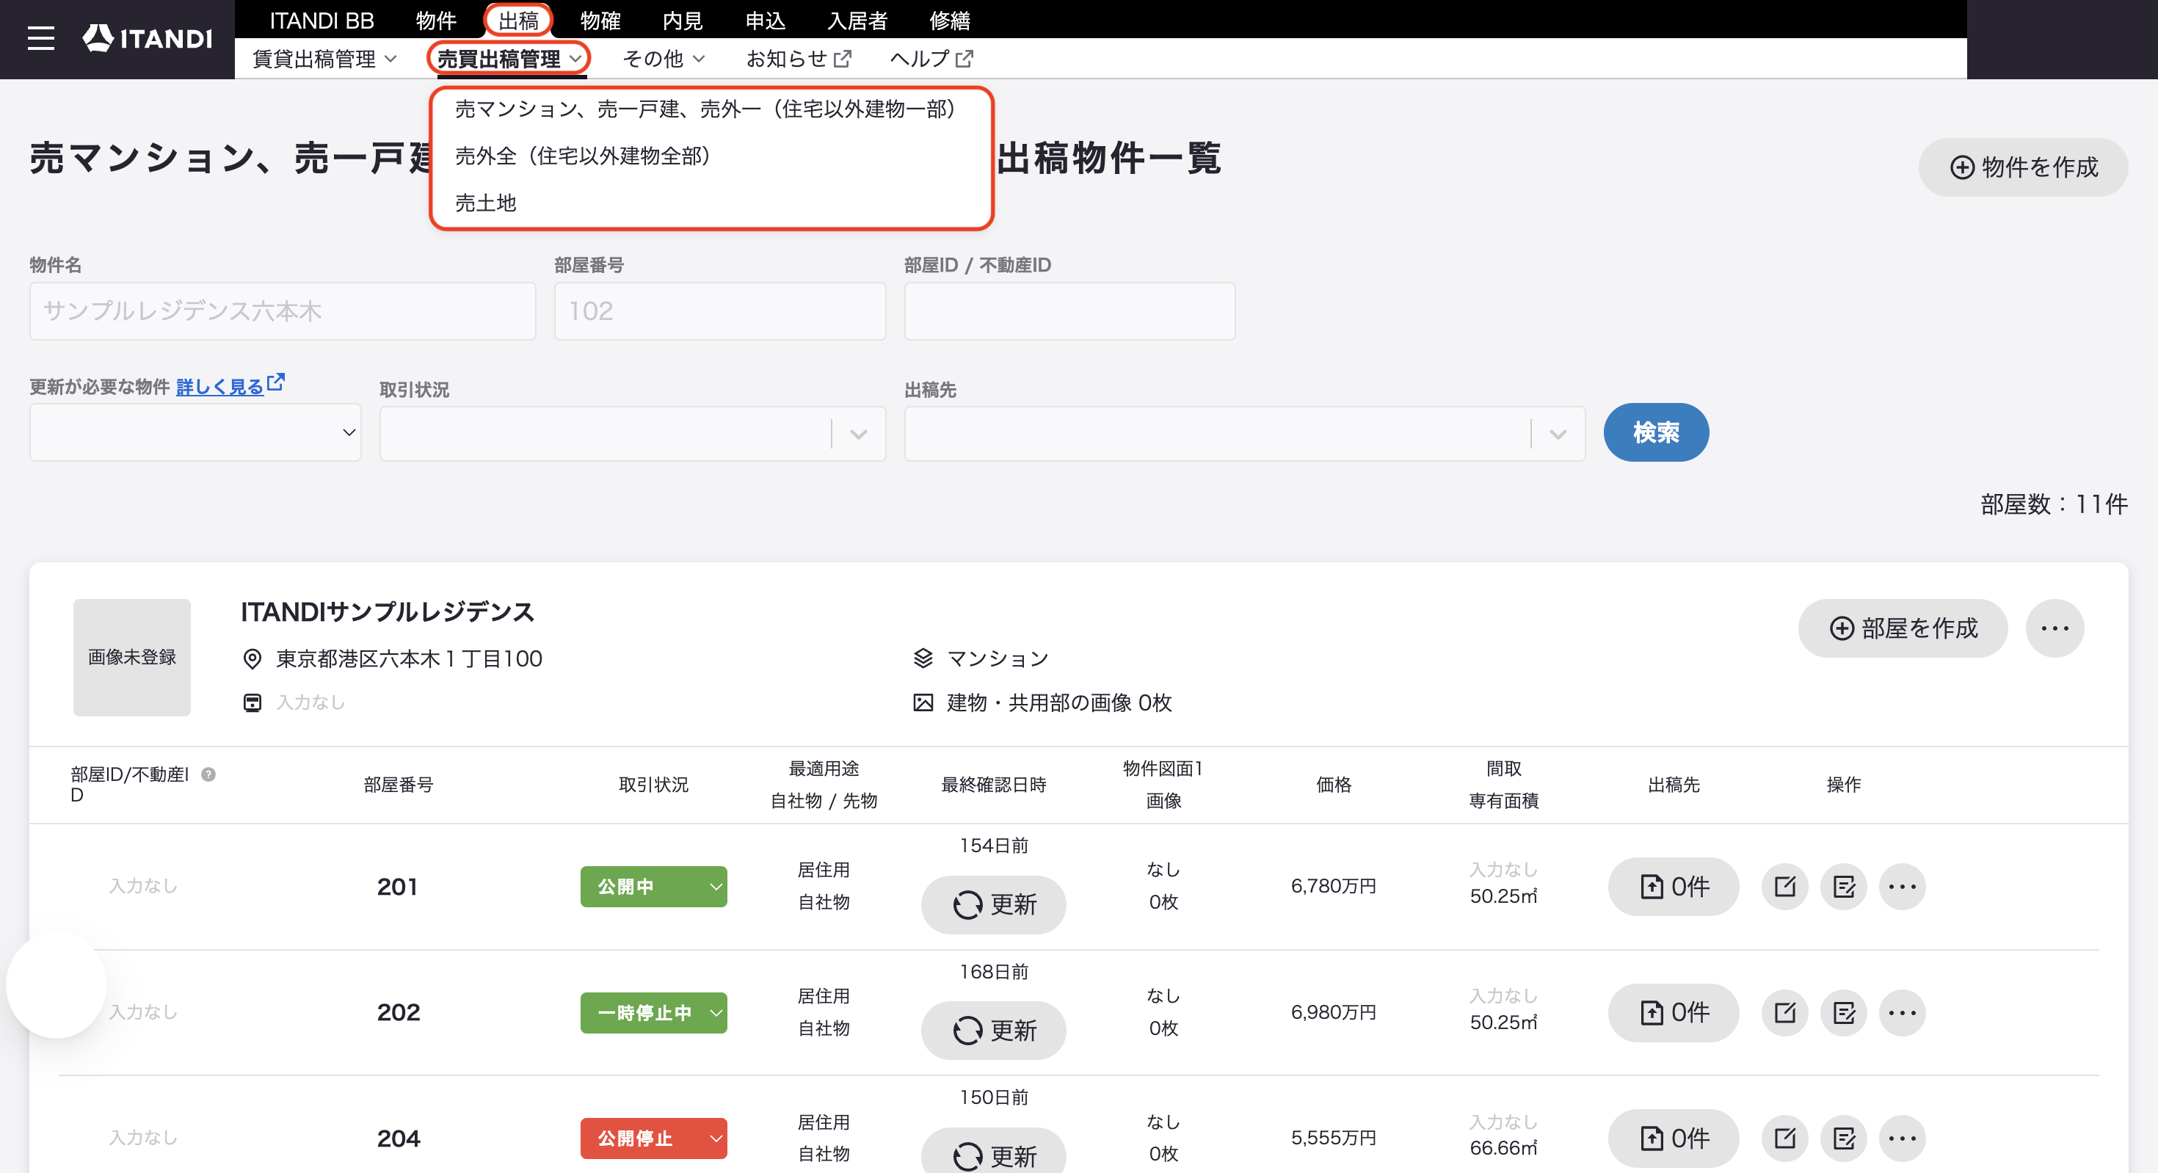Switch to 物件 tab
The height and width of the screenshot is (1173, 2158).
pos(435,20)
